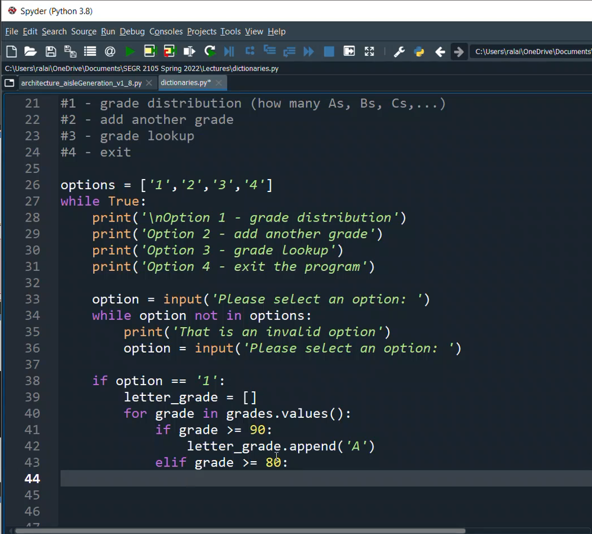Go back with the left arrow
Viewport: 592px width, 534px height.
coord(440,52)
